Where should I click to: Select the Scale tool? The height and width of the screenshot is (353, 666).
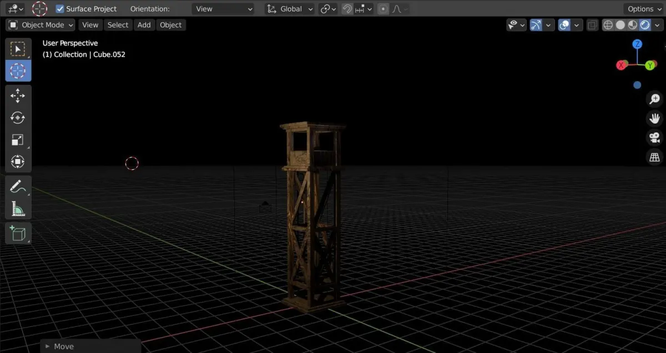18,140
